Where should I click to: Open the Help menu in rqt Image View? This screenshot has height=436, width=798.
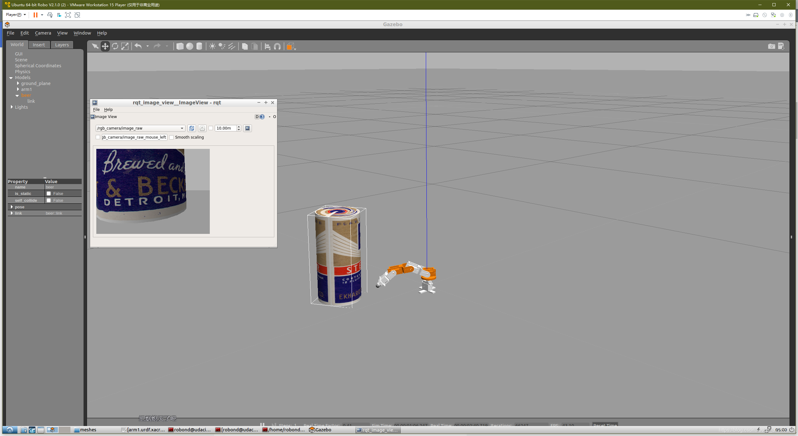coord(108,110)
